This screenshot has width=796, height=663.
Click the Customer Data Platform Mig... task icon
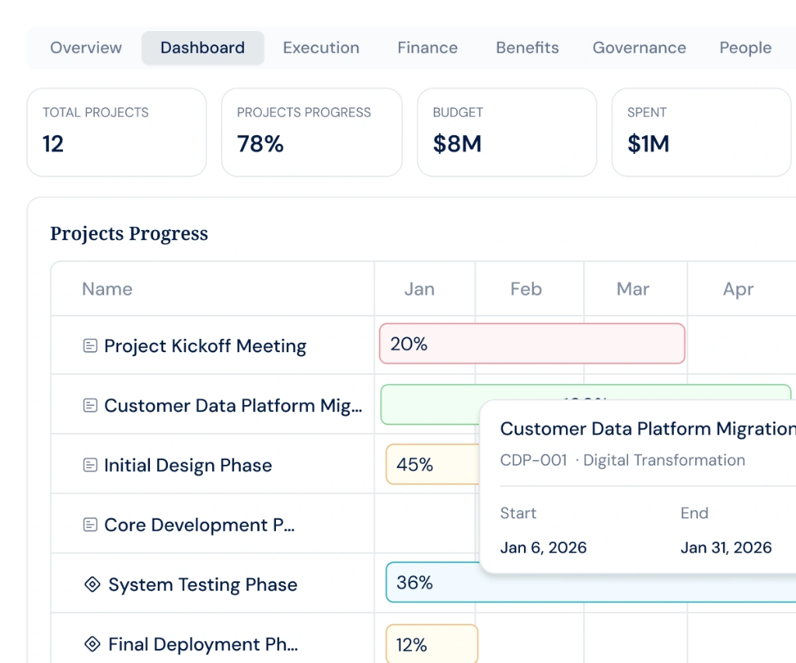90,405
